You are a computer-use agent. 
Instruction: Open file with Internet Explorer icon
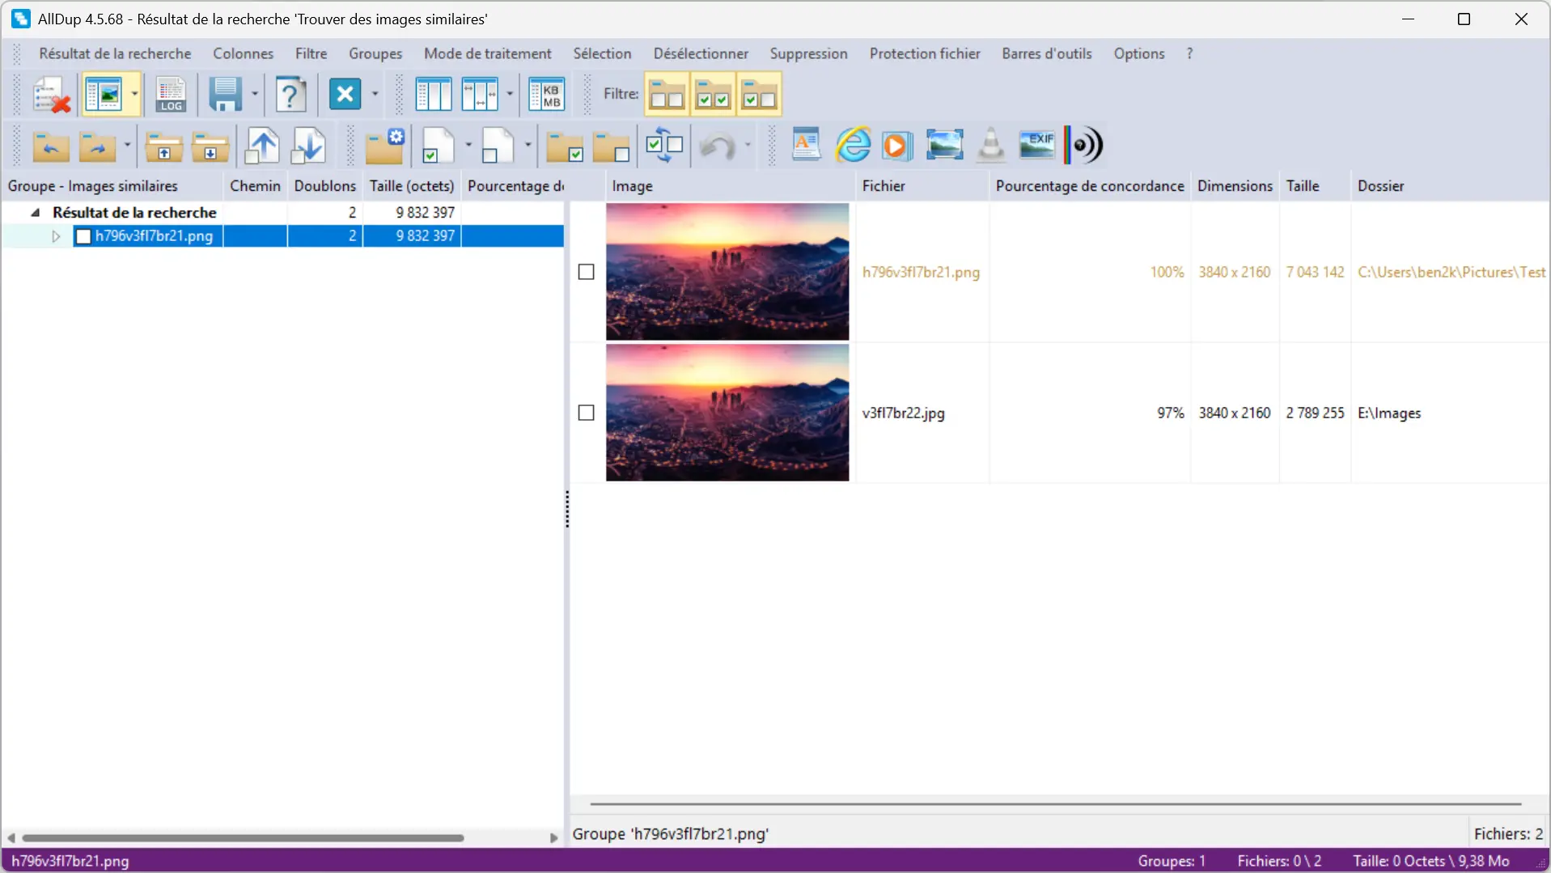[x=853, y=146]
